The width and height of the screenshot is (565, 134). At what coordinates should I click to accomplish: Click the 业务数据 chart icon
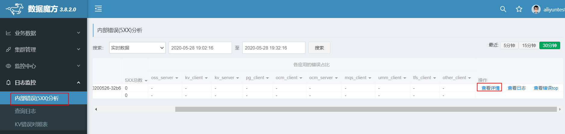[x=8, y=33]
